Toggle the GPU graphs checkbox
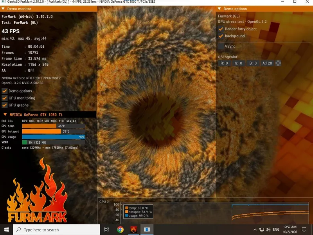Image resolution: width=313 pixels, height=235 pixels. coord(5,105)
